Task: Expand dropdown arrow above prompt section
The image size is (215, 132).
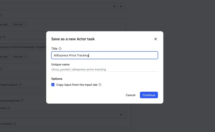Action: pyautogui.click(x=121, y=115)
